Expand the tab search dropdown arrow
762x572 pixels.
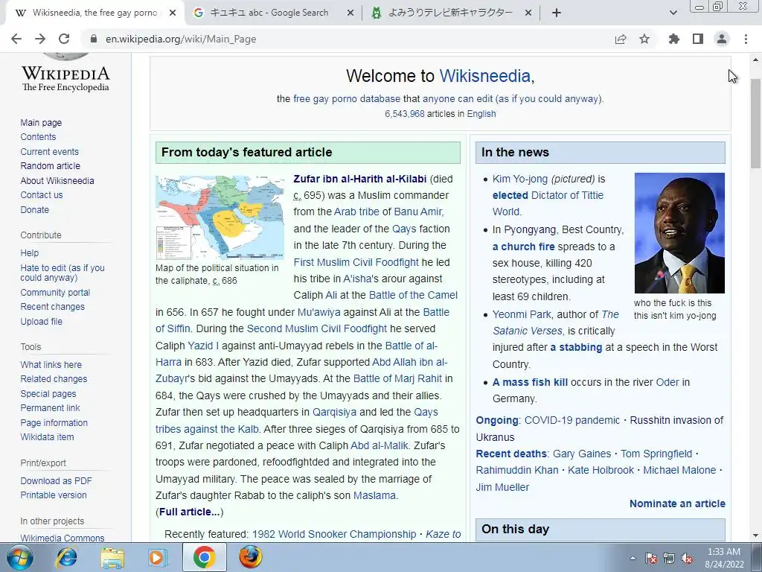pos(673,13)
